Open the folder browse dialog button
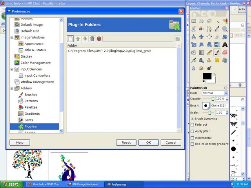Viewport: 251px width, 188px height. point(178,39)
